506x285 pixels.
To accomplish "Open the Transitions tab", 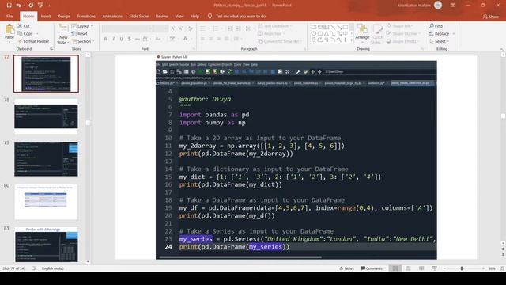I will pos(86,16).
